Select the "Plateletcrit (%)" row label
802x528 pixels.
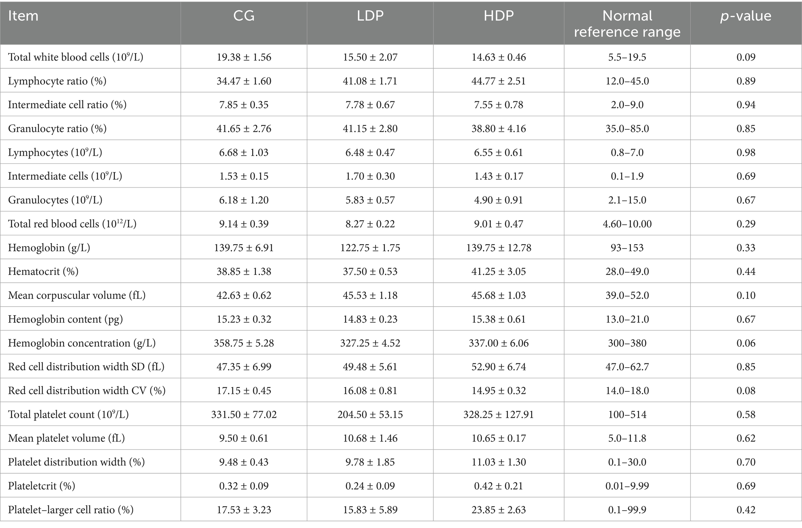click(x=42, y=486)
